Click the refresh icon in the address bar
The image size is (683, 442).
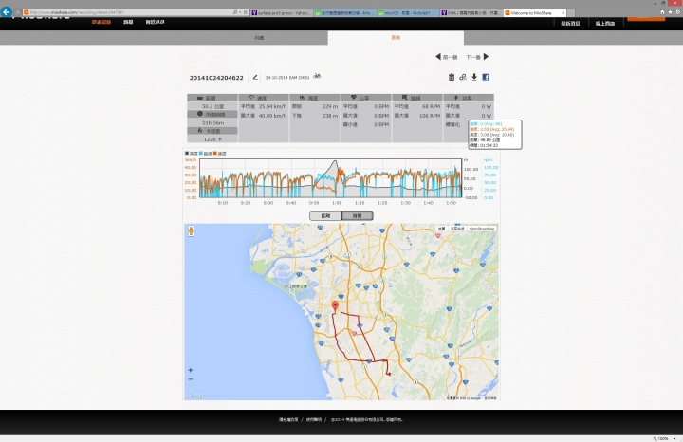coord(246,12)
